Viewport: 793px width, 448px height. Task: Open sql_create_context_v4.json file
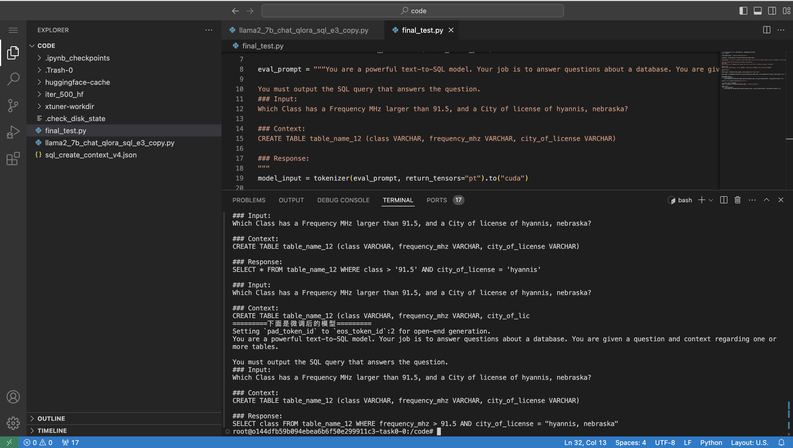tap(124, 155)
